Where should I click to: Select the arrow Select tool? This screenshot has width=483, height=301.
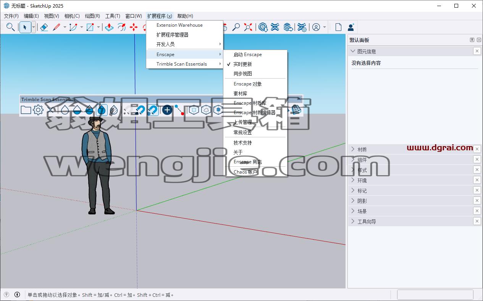click(25, 27)
